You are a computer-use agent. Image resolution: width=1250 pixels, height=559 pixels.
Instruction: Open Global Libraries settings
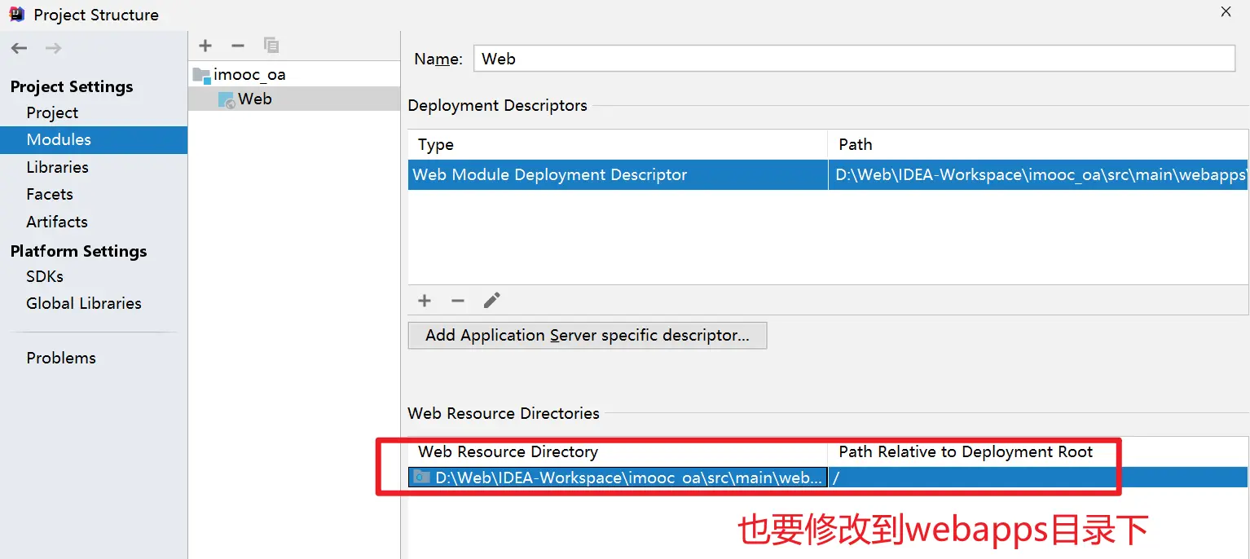click(84, 303)
